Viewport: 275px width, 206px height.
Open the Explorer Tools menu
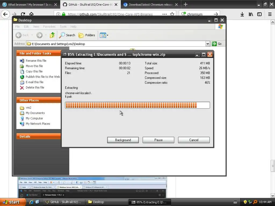point(63,27)
